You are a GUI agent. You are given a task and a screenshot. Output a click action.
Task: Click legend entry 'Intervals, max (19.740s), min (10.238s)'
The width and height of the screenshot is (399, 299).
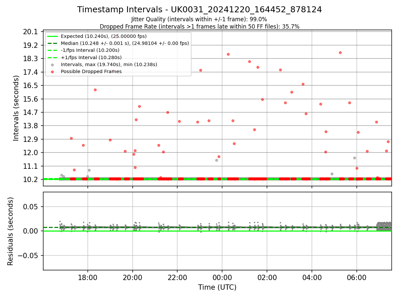[109, 64]
